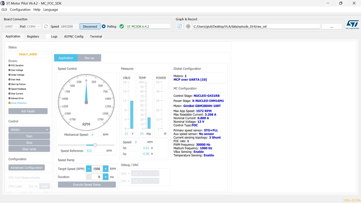
Task: Click the Start motor button
Action: tap(29, 136)
